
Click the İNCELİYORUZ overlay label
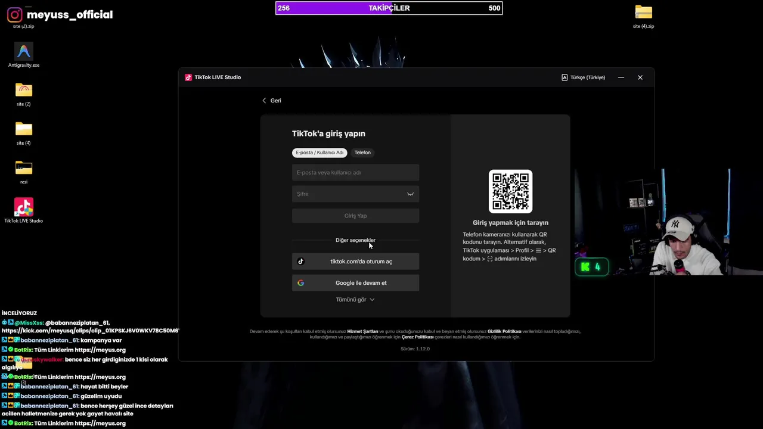point(19,313)
